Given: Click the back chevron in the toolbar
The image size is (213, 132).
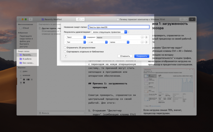Looking at the screenshot, I should (31, 19).
